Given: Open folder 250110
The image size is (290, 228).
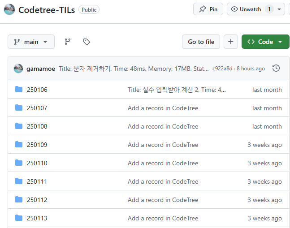Looking at the screenshot, I should (37, 163).
